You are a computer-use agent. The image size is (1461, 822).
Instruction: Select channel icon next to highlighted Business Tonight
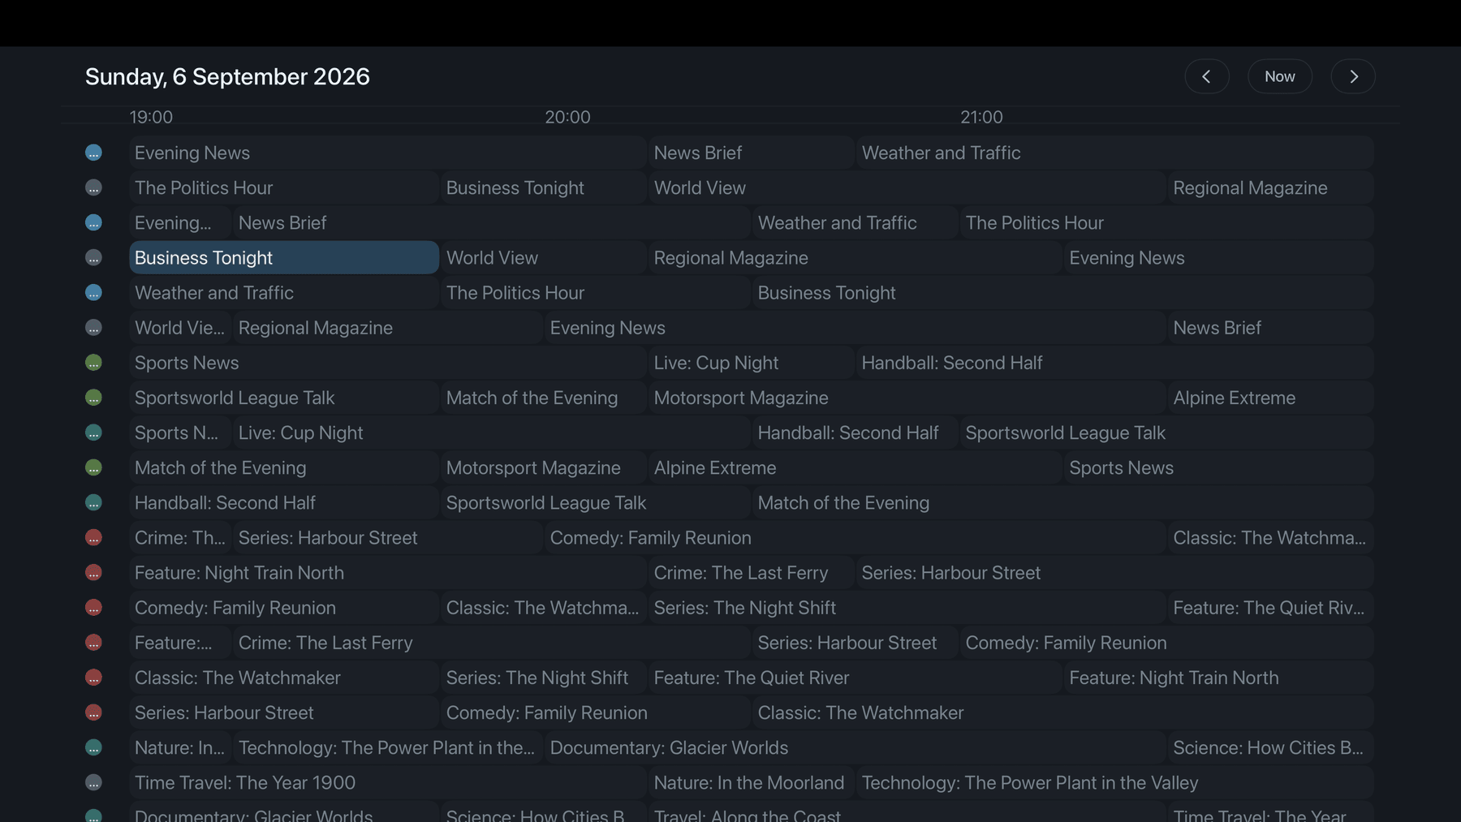tap(93, 257)
